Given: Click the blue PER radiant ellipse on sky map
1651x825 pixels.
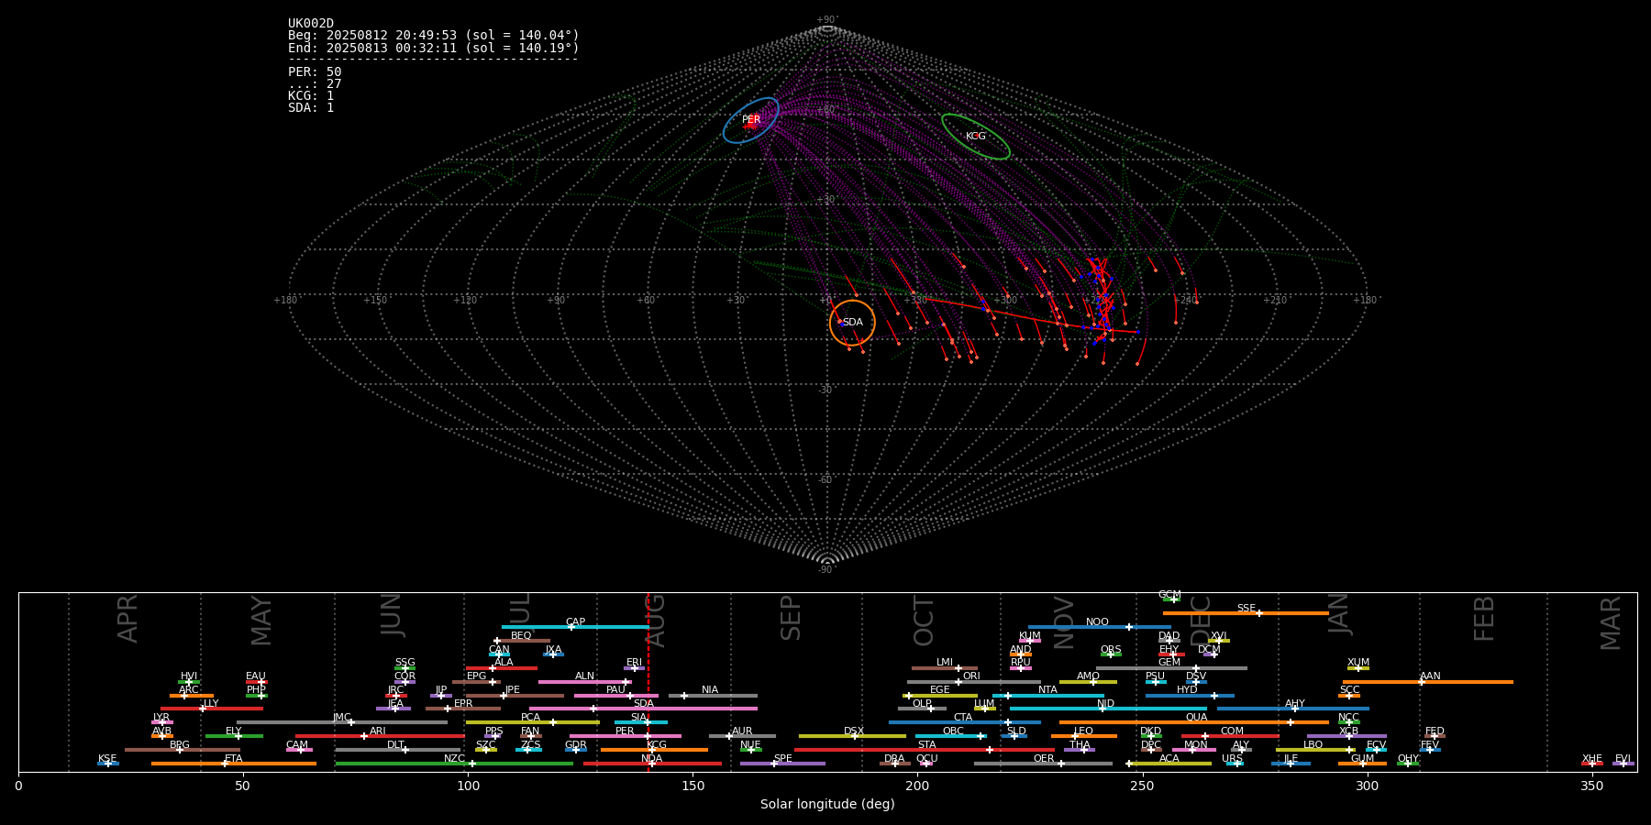Looking at the screenshot, I should coord(750,120).
